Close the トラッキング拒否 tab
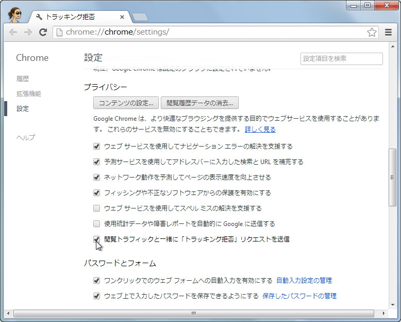 pos(122,17)
